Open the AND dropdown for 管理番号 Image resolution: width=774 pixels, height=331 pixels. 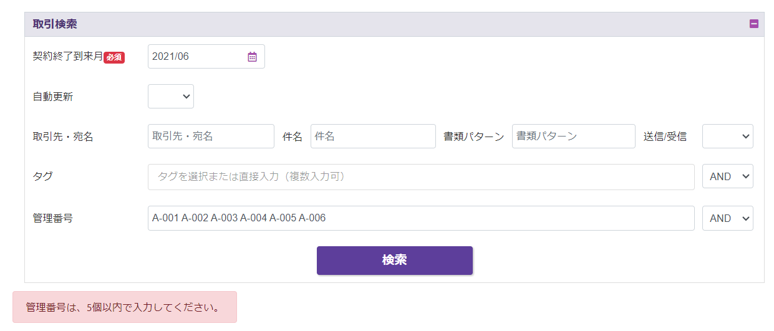(727, 218)
